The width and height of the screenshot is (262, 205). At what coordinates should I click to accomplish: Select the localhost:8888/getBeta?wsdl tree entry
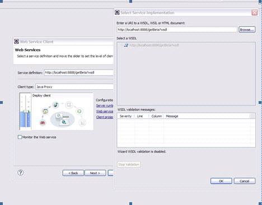[x=154, y=45]
